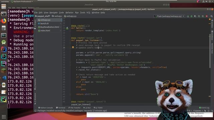This screenshot has height=120, width=214.
Task: Open the 4: Run tool window
Action: 87,108
